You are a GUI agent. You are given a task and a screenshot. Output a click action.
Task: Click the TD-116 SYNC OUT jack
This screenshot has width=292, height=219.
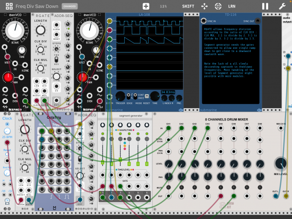(x=257, y=21)
